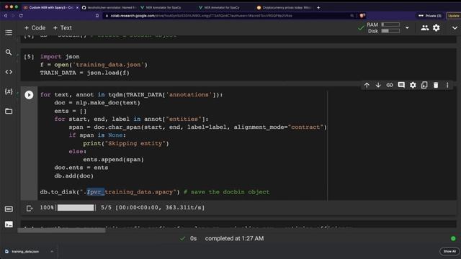461x259 pixels.
Task: Close the Custom NER with Spacy3 tab
Action: [x=77, y=8]
